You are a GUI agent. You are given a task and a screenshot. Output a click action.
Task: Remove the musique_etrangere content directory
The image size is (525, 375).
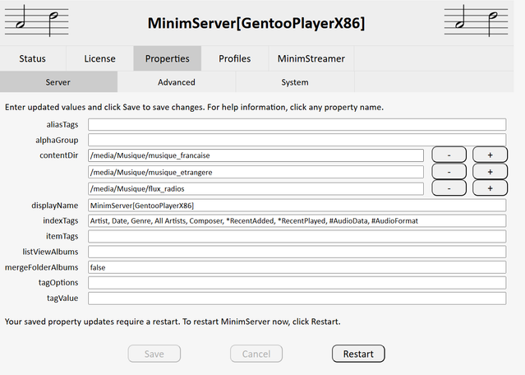pos(449,171)
